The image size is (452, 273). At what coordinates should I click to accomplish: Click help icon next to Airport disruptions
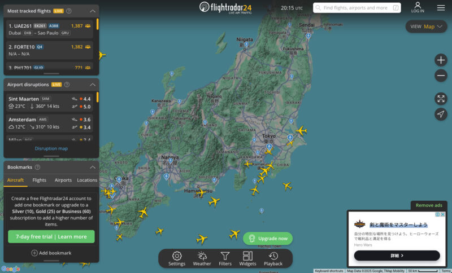tap(67, 85)
